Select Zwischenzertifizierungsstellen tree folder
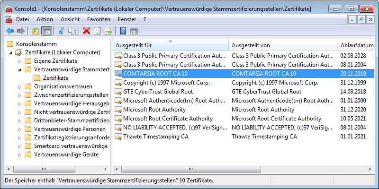Viewport: 379px width, 189px height. 71,95
